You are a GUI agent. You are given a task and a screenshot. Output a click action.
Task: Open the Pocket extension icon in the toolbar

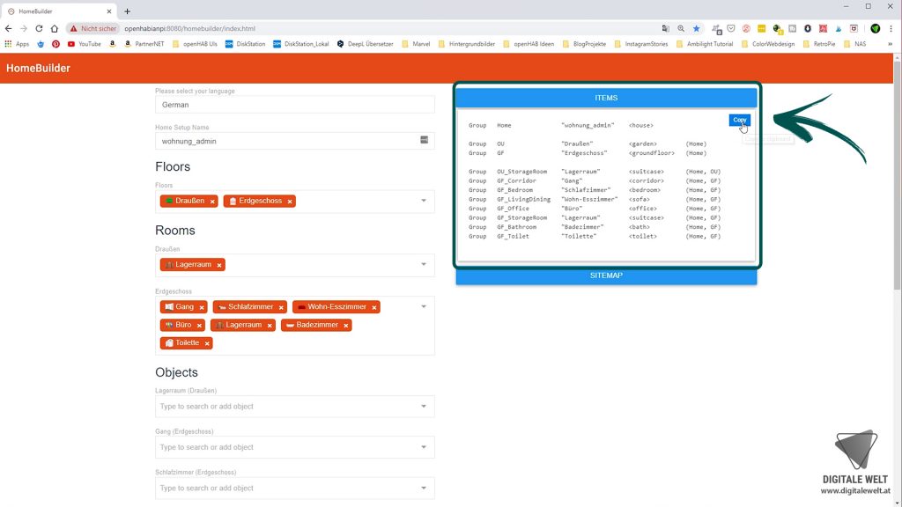730,28
